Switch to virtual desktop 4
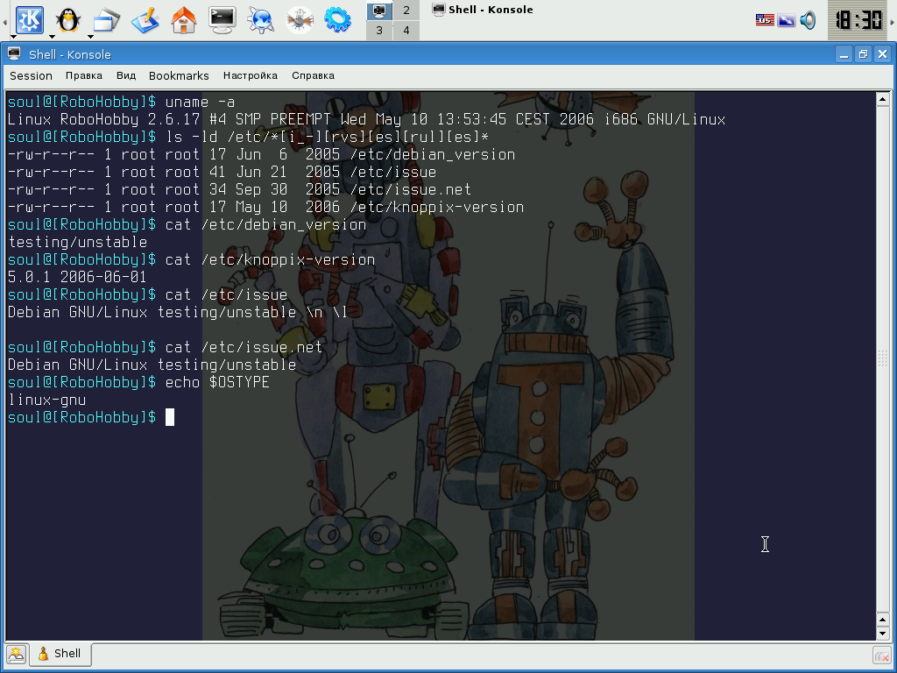Viewport: 897px width, 673px height. [x=406, y=31]
